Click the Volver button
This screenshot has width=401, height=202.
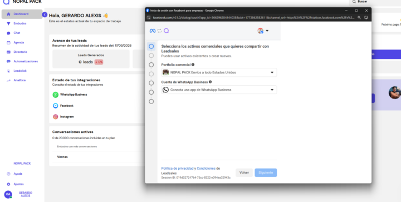[244, 173]
